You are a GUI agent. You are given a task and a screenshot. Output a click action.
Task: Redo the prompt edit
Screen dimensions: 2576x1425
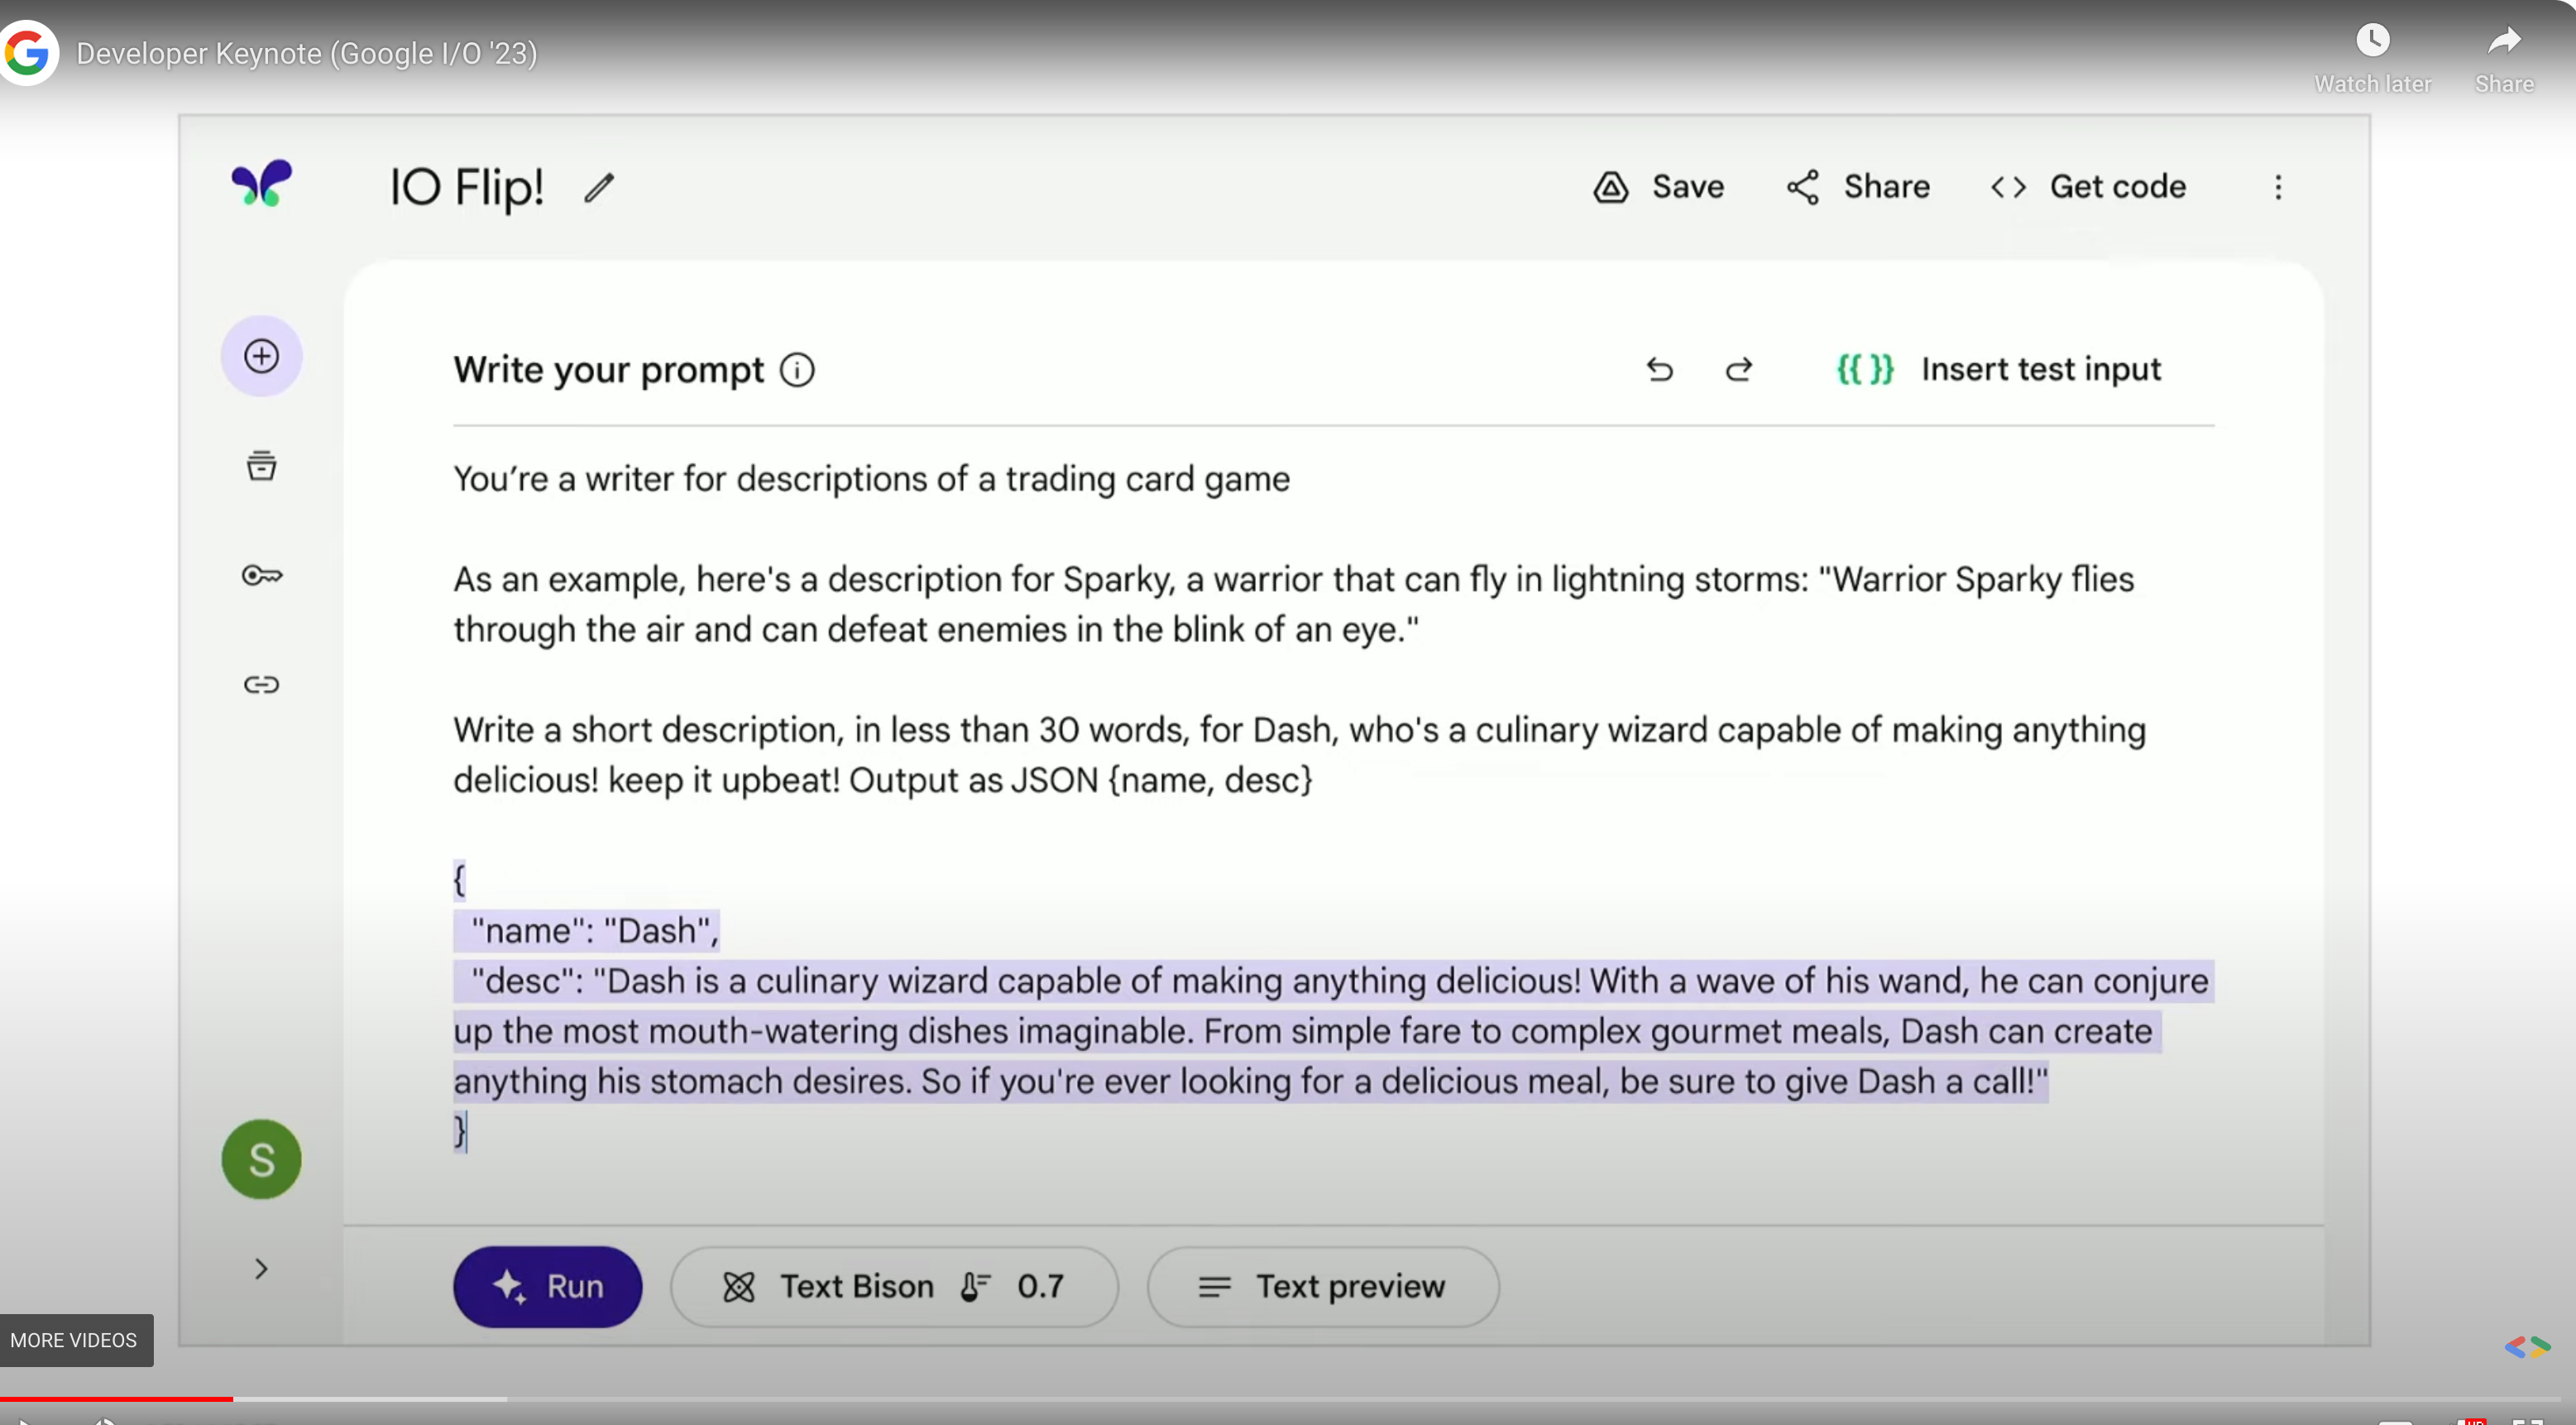pyautogui.click(x=1739, y=370)
